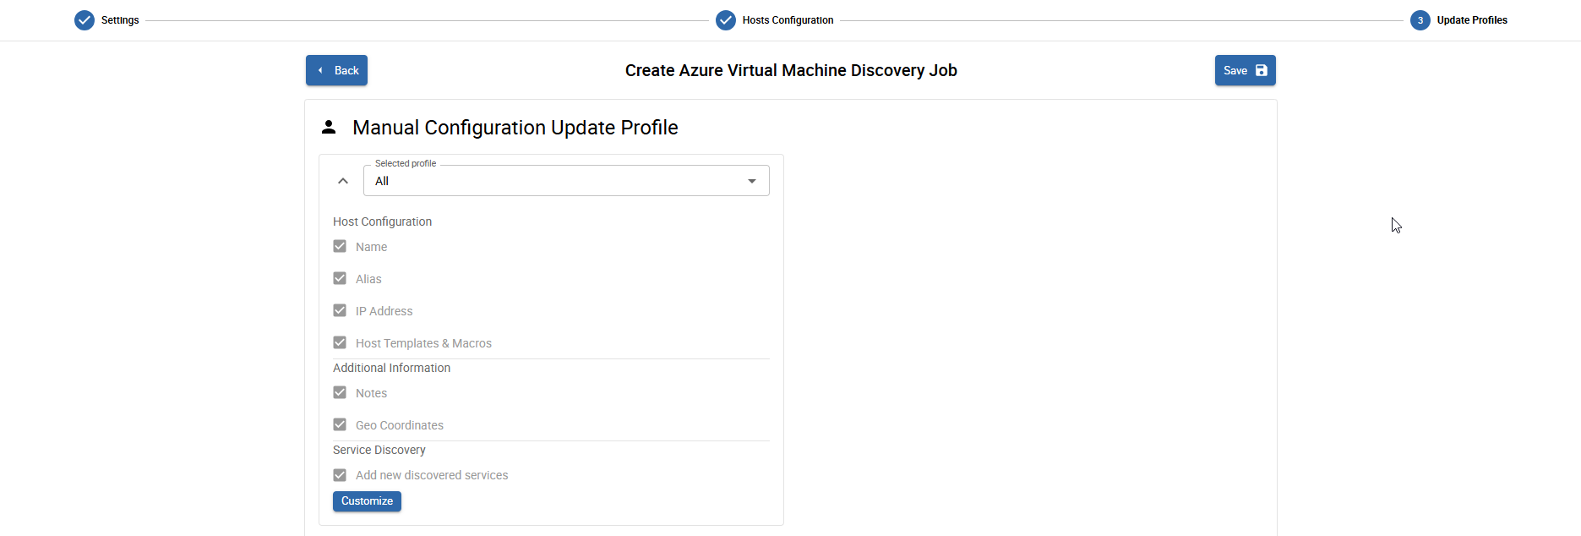
Task: Collapse the profile panel with chevron
Action: point(343,181)
